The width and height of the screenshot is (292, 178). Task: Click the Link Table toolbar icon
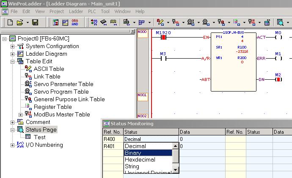pyautogui.click(x=176, y=22)
